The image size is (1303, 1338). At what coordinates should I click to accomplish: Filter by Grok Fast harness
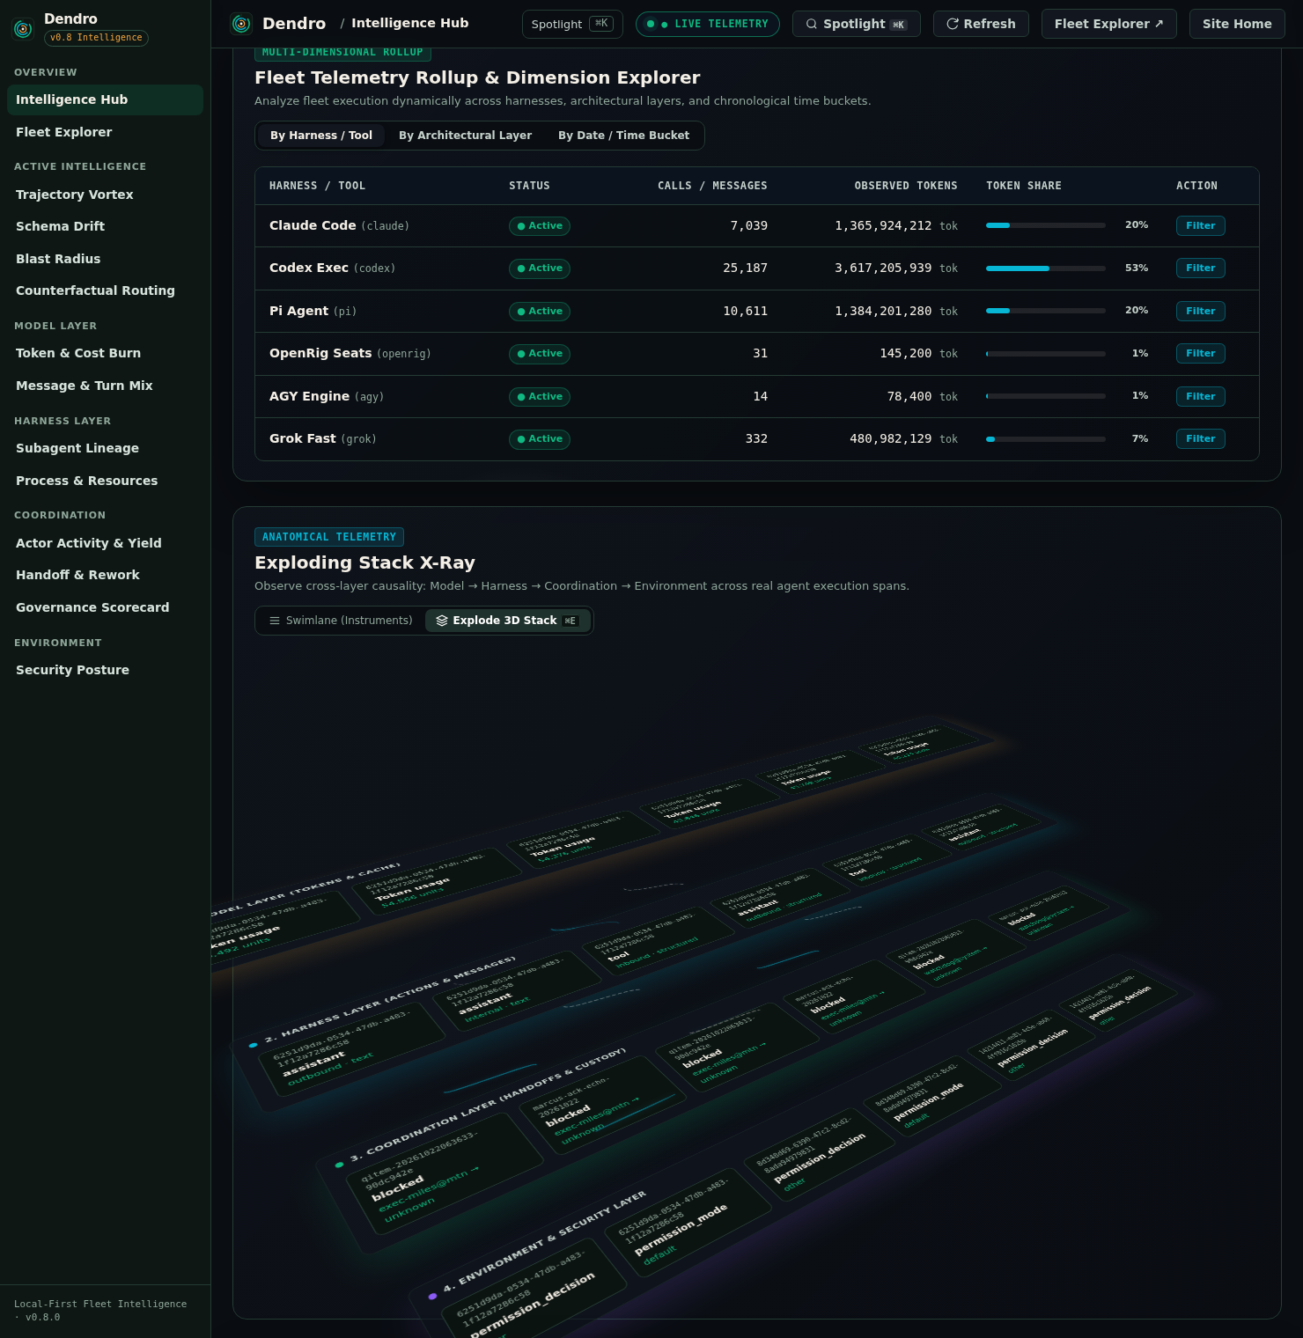point(1200,439)
